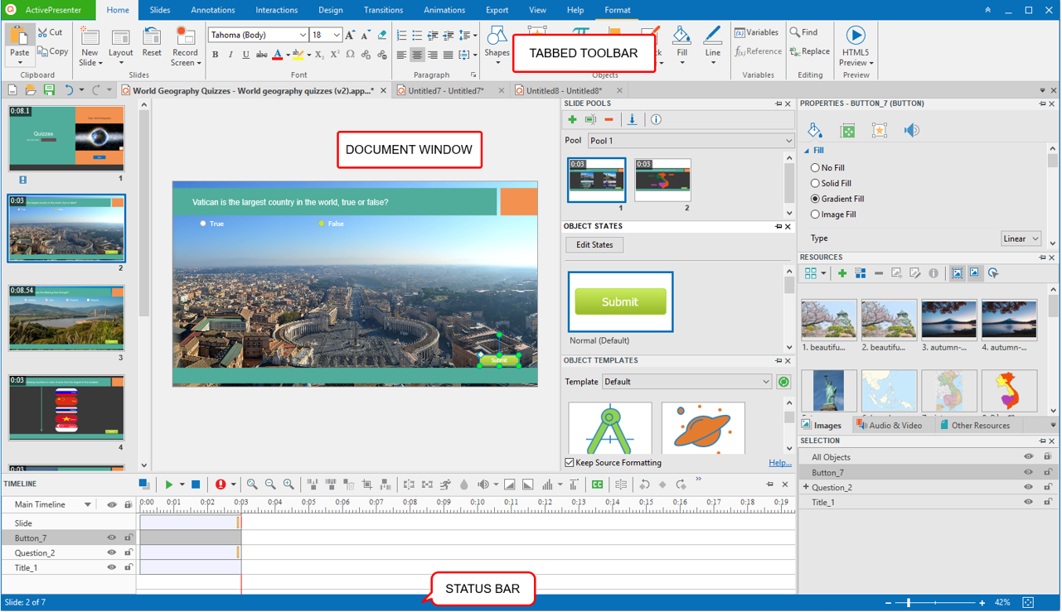Expand the gradient Type Linear dropdown
Screen dimensions: 1062x612
[1021, 239]
